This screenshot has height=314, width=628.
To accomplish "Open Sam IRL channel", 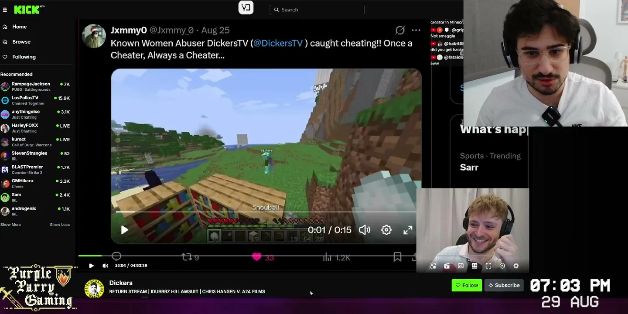I will pos(35,197).
